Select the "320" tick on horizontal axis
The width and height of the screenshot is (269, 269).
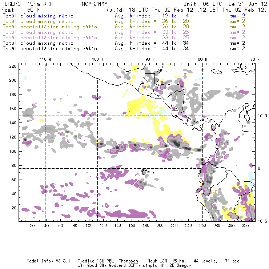[245, 226]
